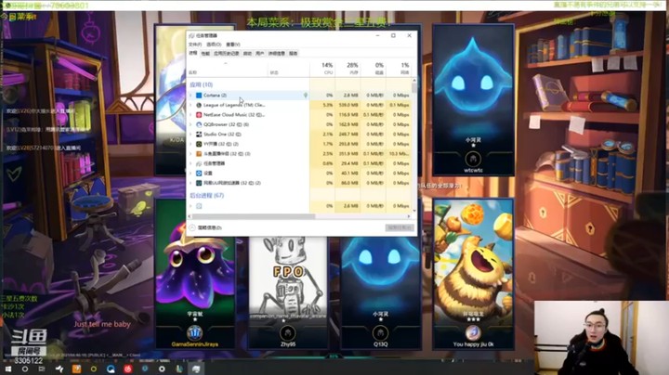Expand the 设置 process row
This screenshot has width=669, height=375.
click(x=190, y=173)
